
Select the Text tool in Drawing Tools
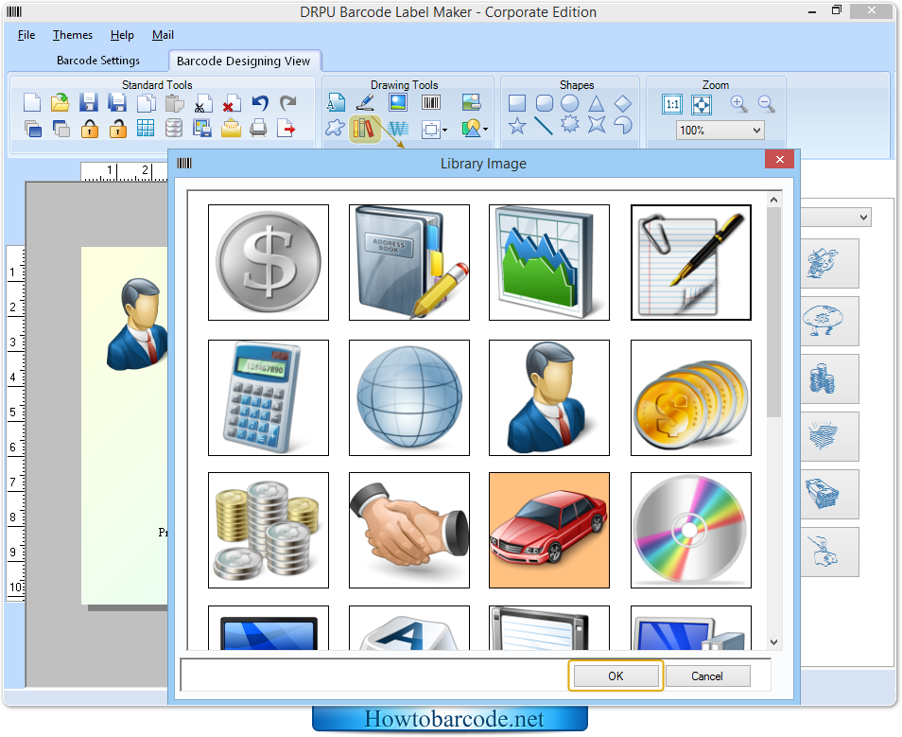[336, 103]
